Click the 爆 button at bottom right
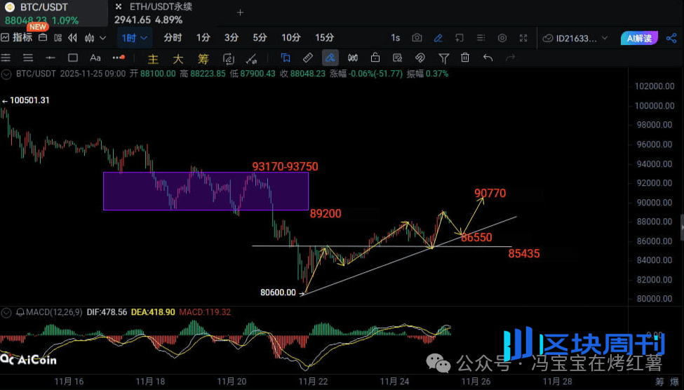 click(x=674, y=382)
